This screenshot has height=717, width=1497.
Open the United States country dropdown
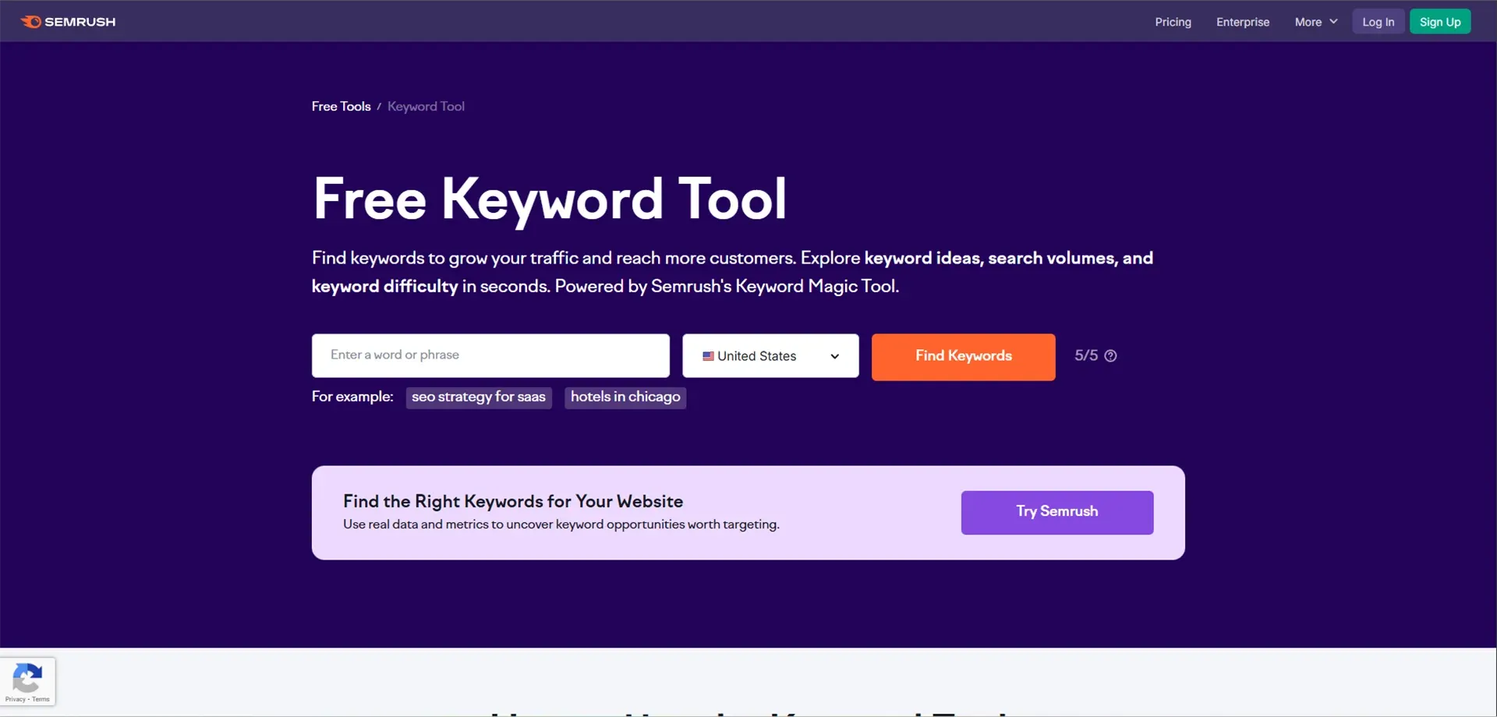click(770, 355)
